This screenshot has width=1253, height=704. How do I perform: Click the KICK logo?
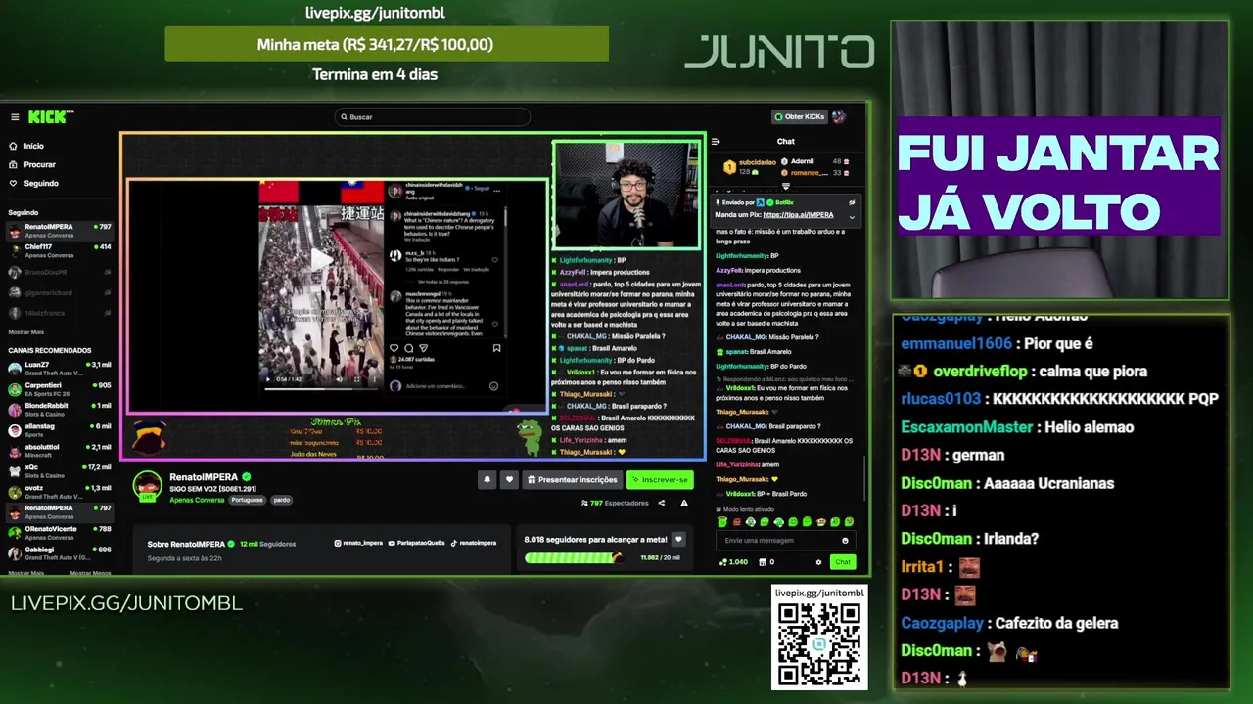click(x=49, y=117)
